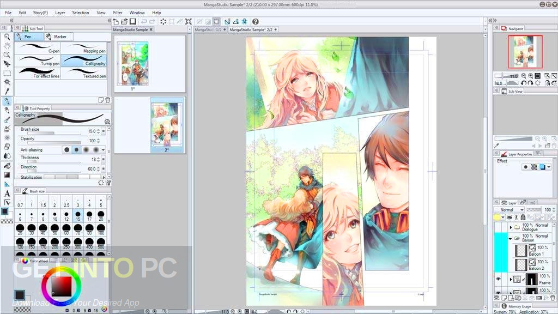Click wrench icon in Tool Property
Viewport: 558px width, 314px height.
click(x=108, y=183)
